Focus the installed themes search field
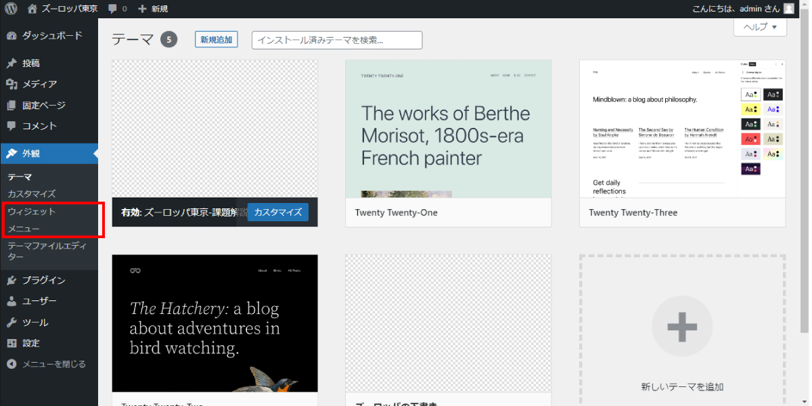 [337, 40]
